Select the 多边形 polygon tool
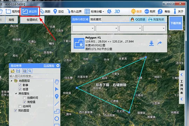Viewport: 189px width, 126px height. (x=30, y=12)
